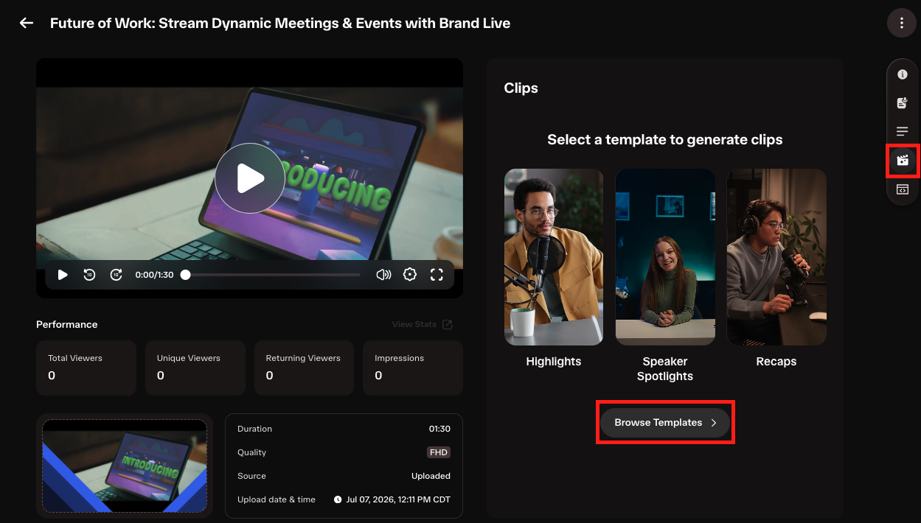Click the large center play button on video

coord(250,178)
